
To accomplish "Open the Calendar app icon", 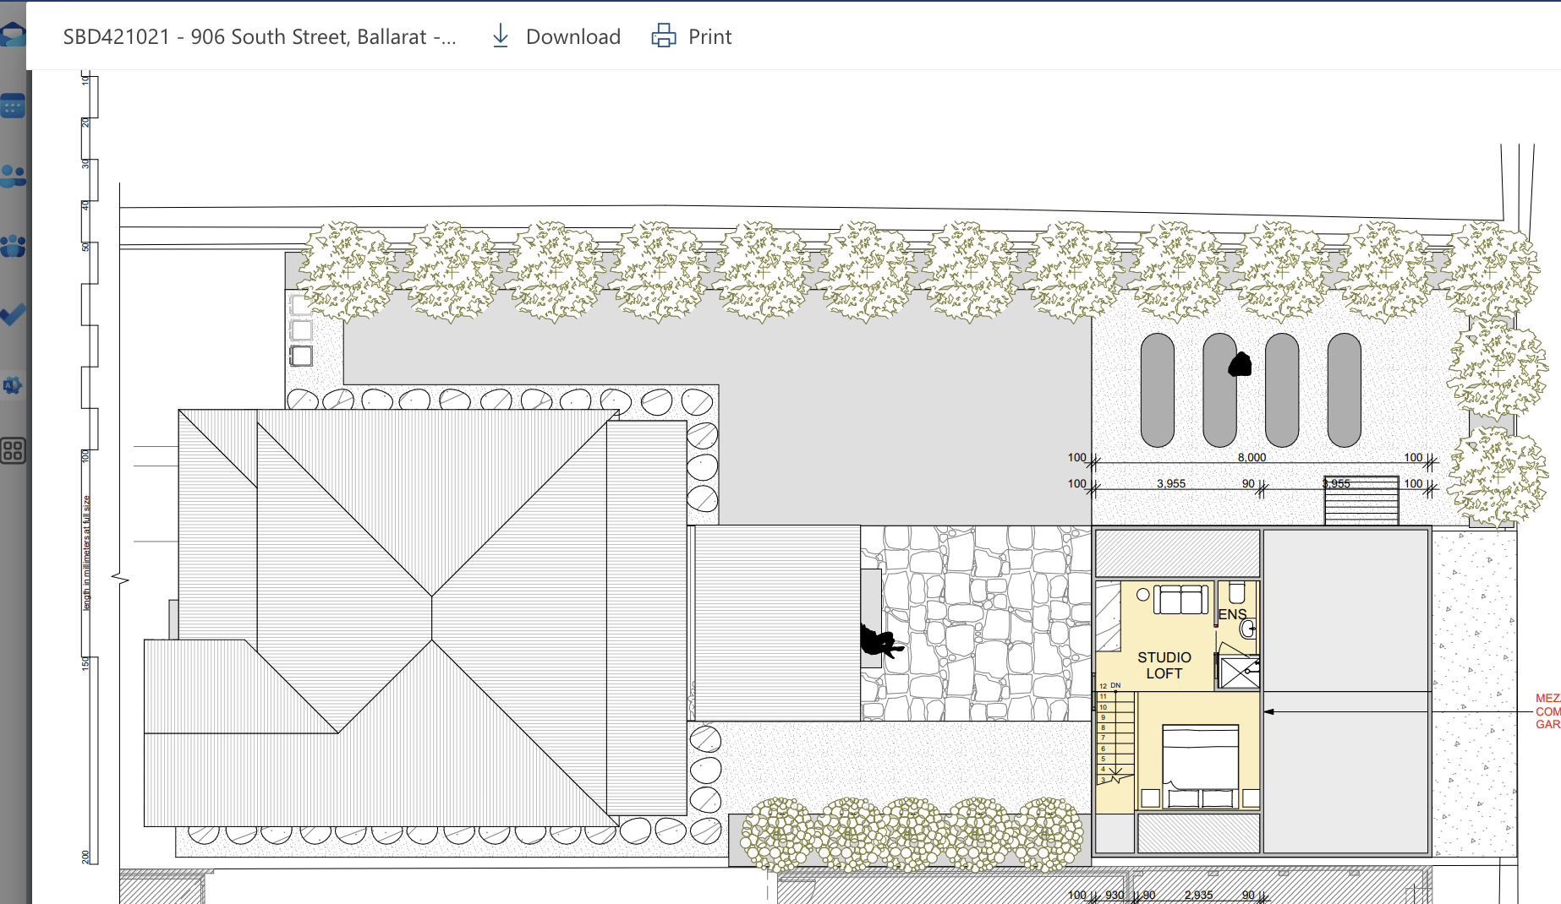I will click(13, 106).
